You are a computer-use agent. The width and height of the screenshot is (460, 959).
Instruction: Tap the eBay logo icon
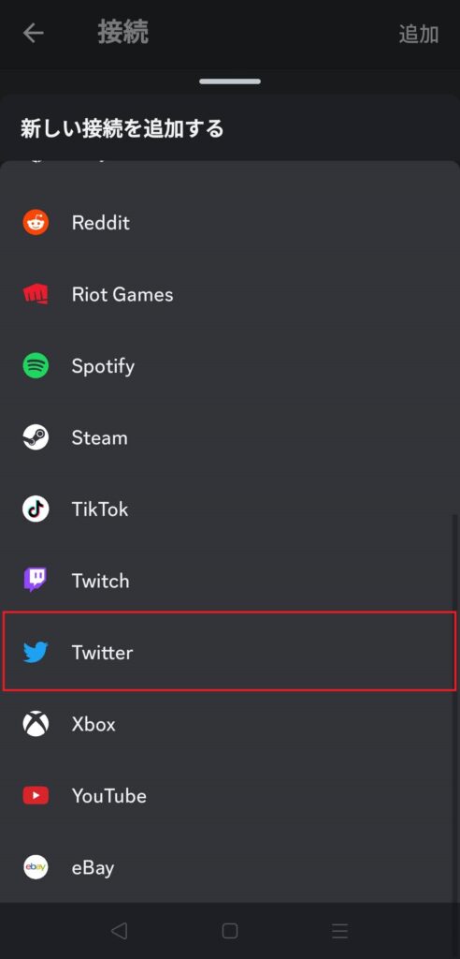(x=36, y=866)
